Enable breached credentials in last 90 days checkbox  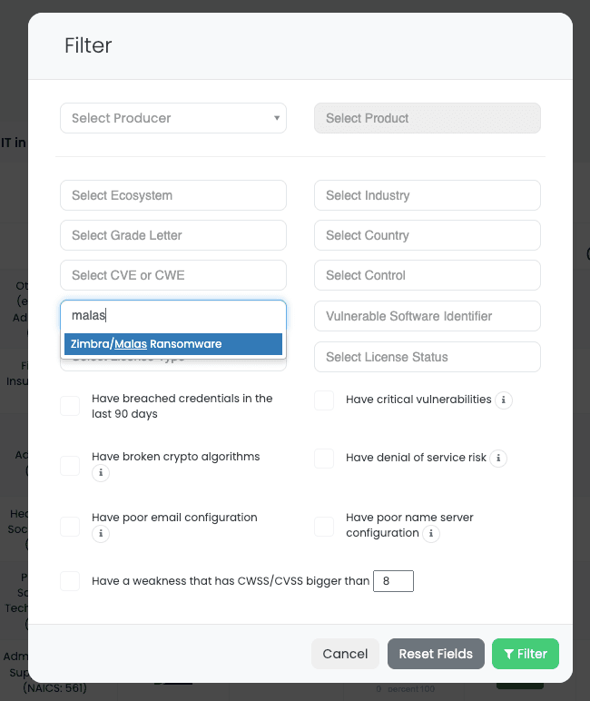(x=70, y=406)
